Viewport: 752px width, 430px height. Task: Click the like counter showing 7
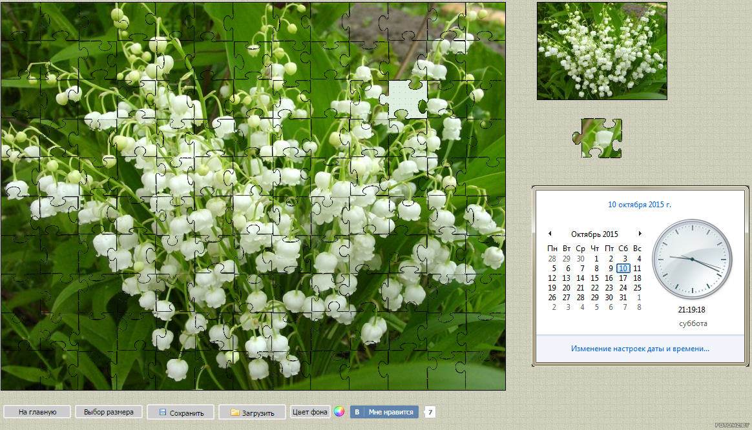tap(430, 412)
